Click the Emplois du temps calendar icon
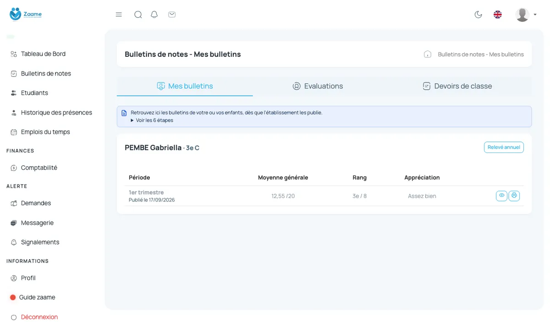The image size is (550, 322). (14, 132)
